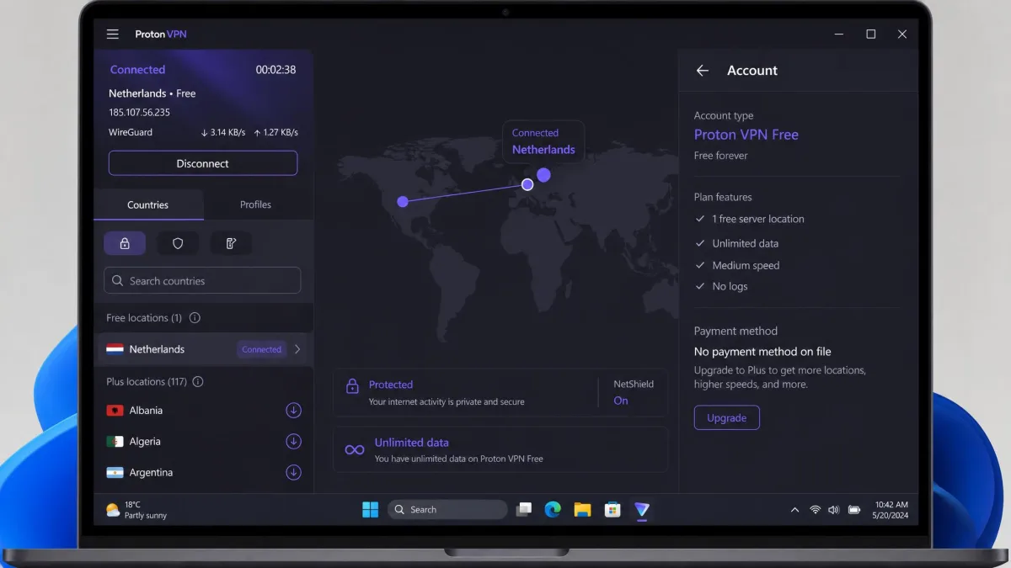Select Netherlands in the free locations list
Image resolution: width=1011 pixels, height=568 pixels.
coord(203,349)
